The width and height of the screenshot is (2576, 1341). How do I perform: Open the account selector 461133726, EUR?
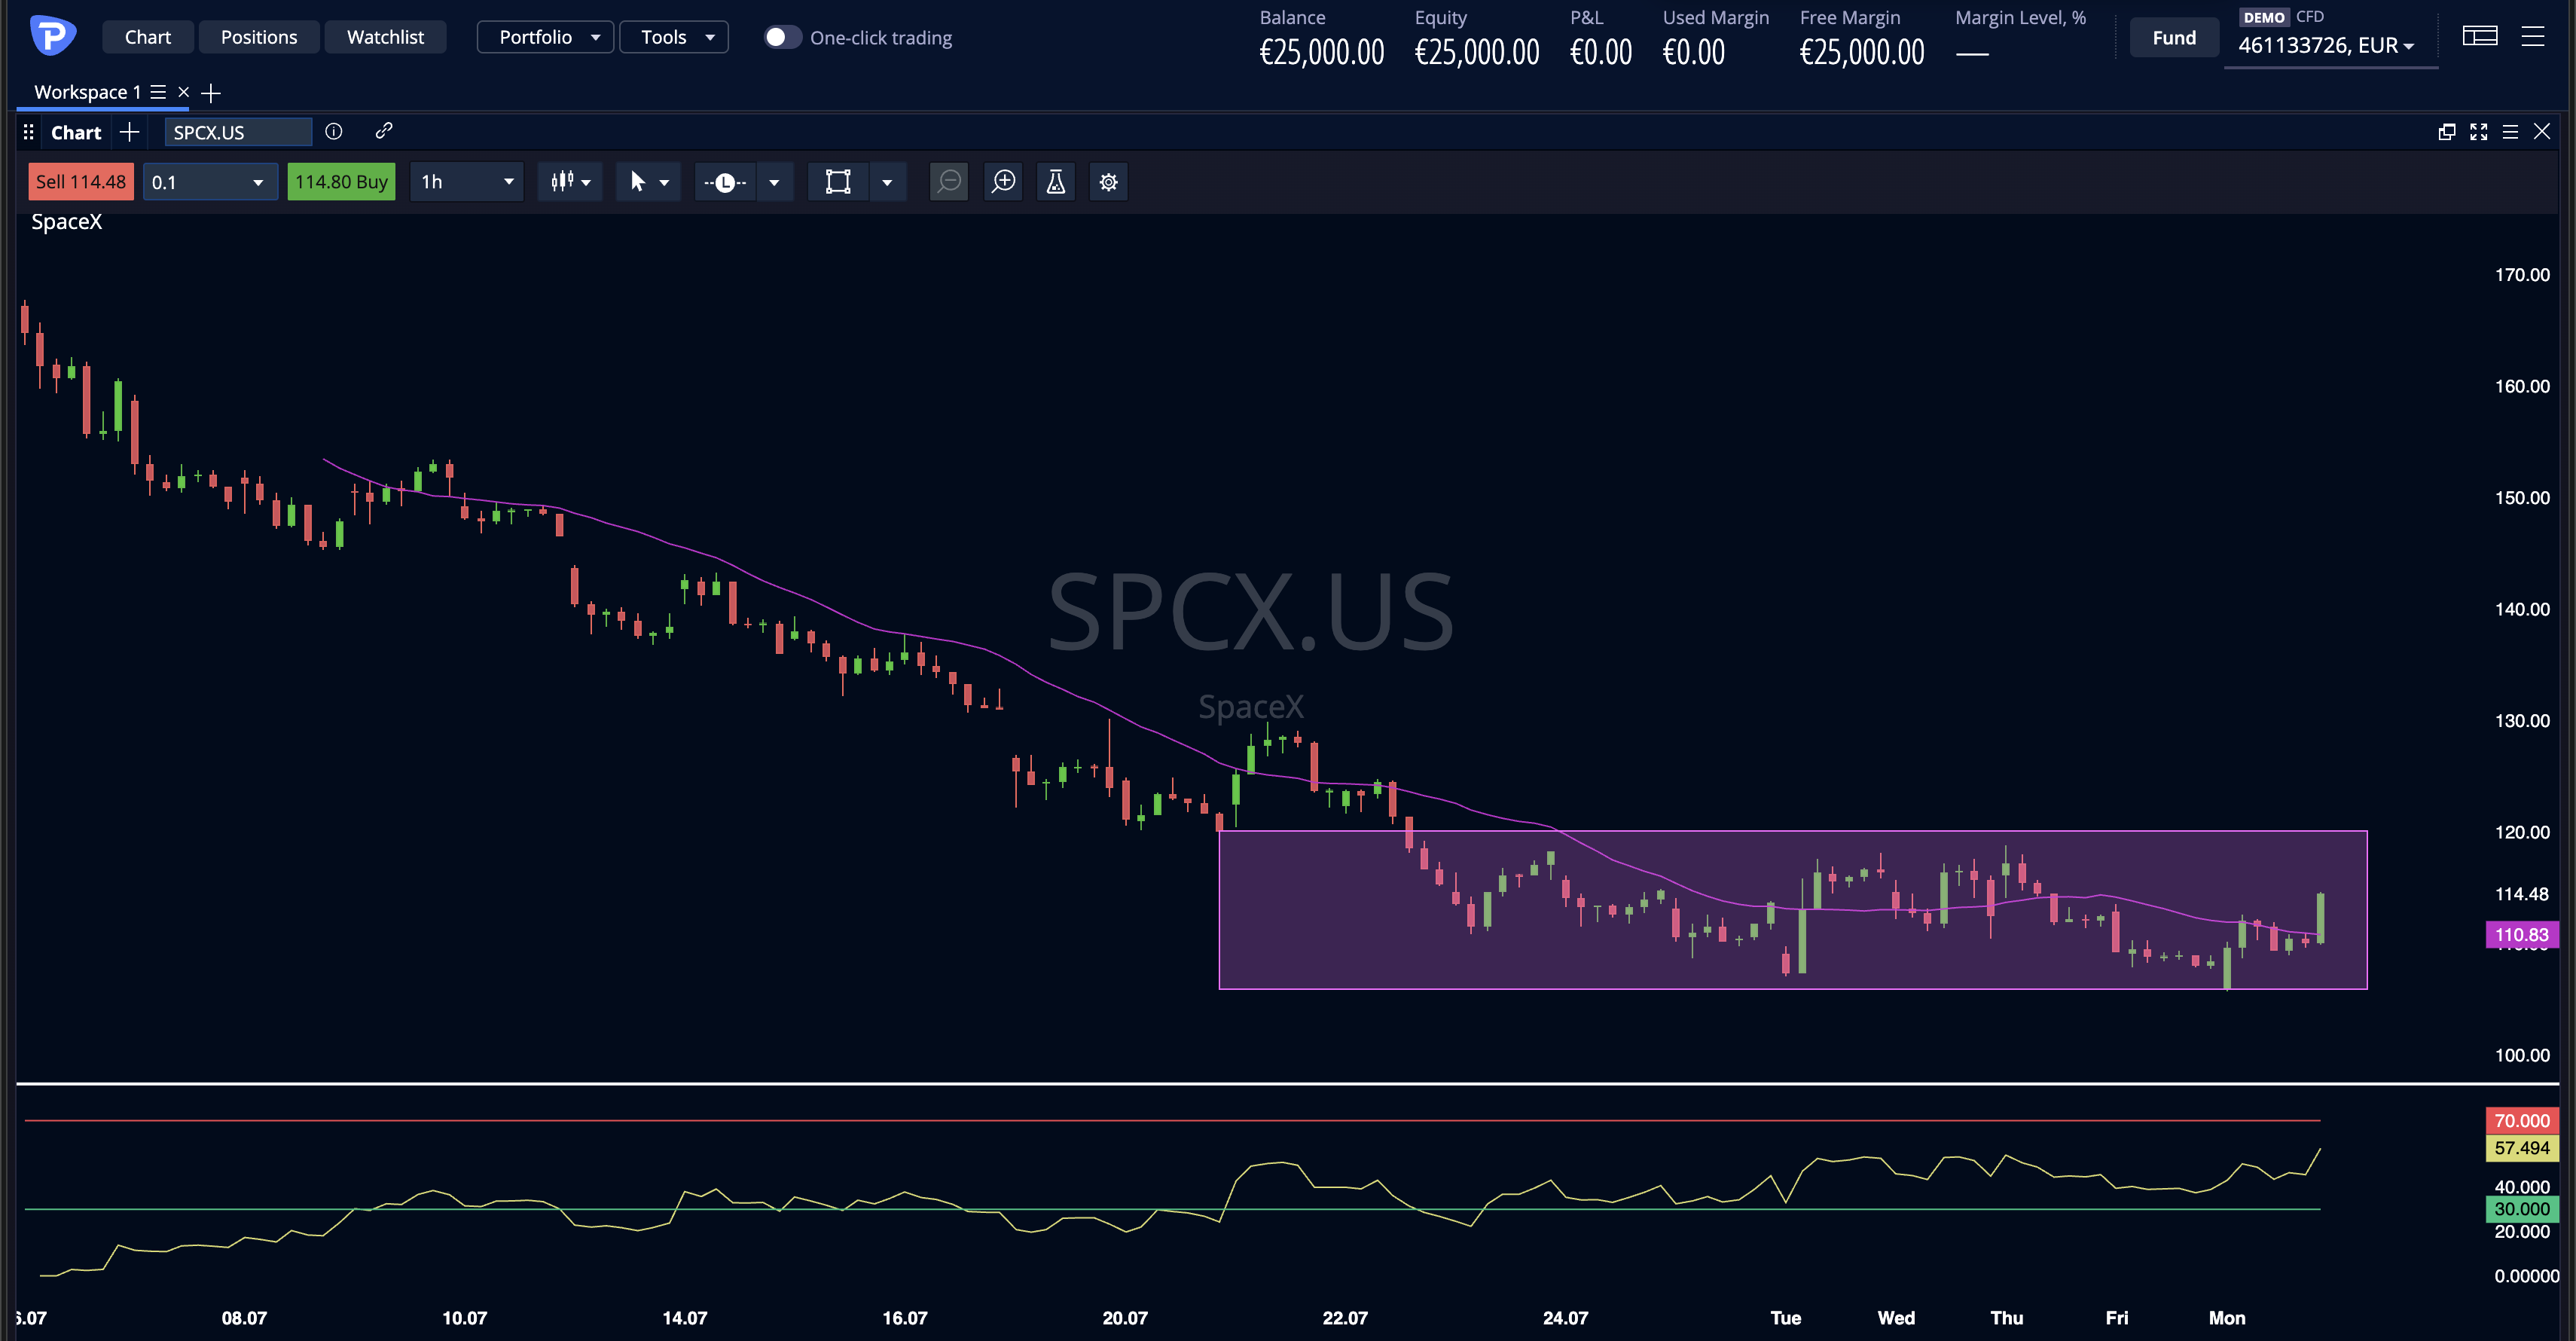pos(2326,45)
